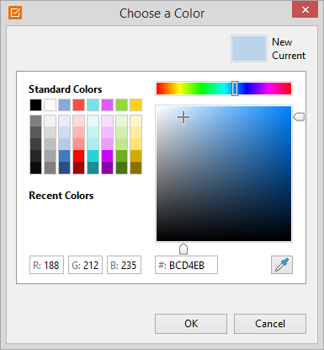
Task: Cancel the color selection
Action: 270,324
